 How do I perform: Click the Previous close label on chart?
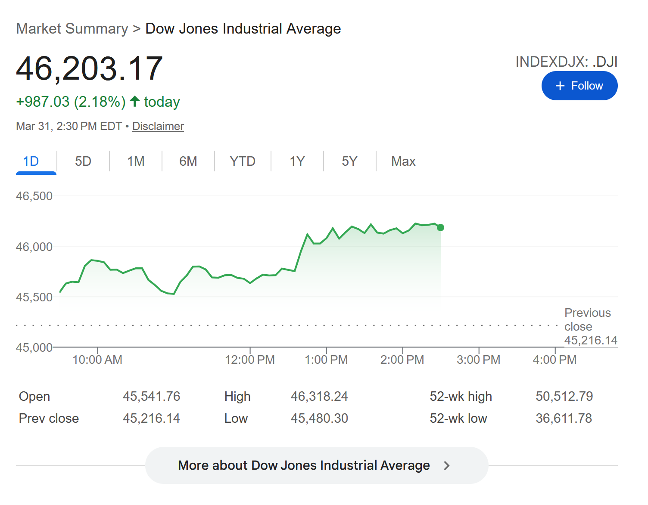click(588, 319)
